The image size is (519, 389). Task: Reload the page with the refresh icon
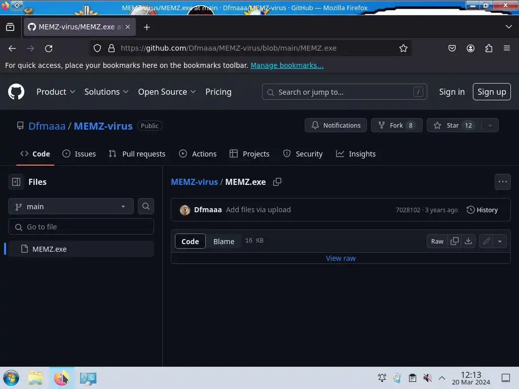(x=49, y=48)
